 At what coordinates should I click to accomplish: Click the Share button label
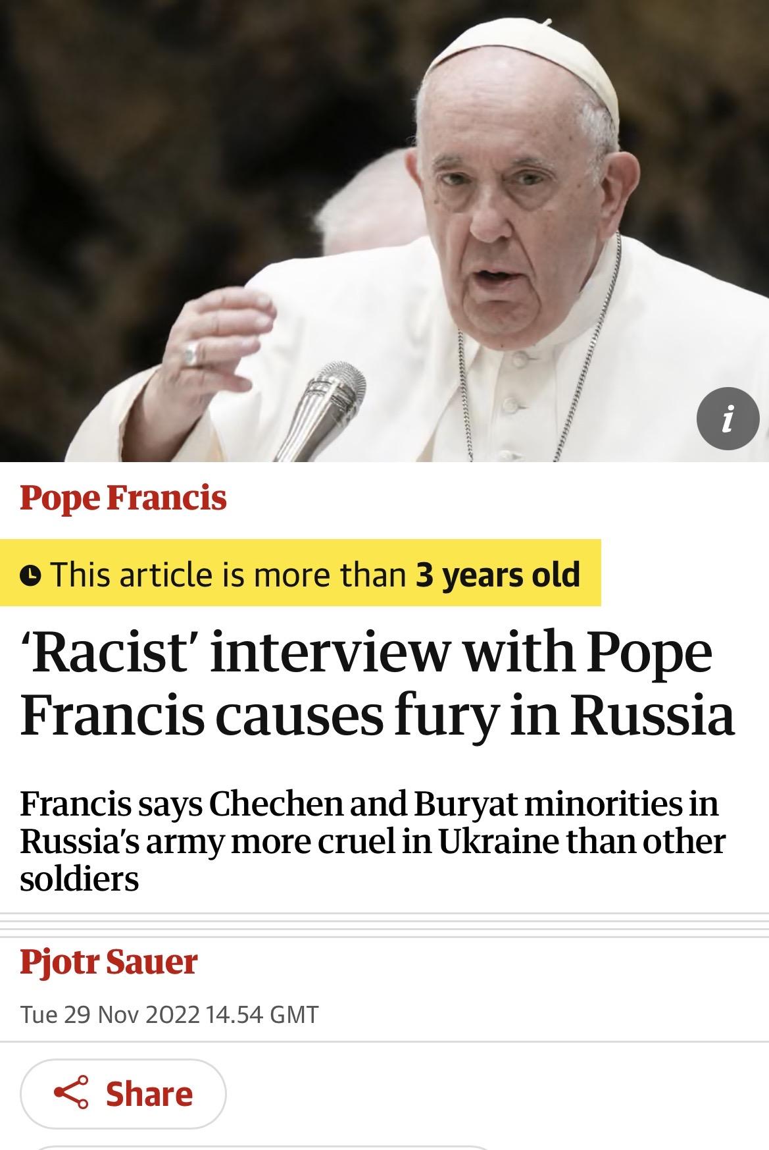click(149, 1094)
